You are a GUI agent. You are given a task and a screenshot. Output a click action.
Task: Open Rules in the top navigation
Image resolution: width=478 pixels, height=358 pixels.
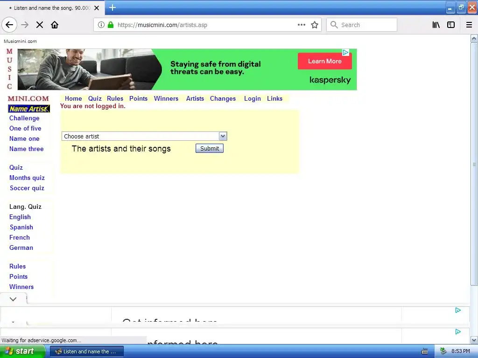tap(115, 98)
